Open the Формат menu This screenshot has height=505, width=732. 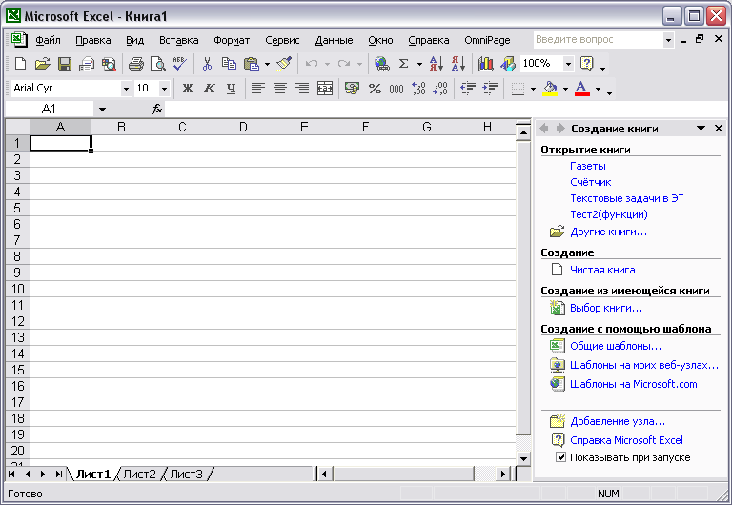point(232,40)
